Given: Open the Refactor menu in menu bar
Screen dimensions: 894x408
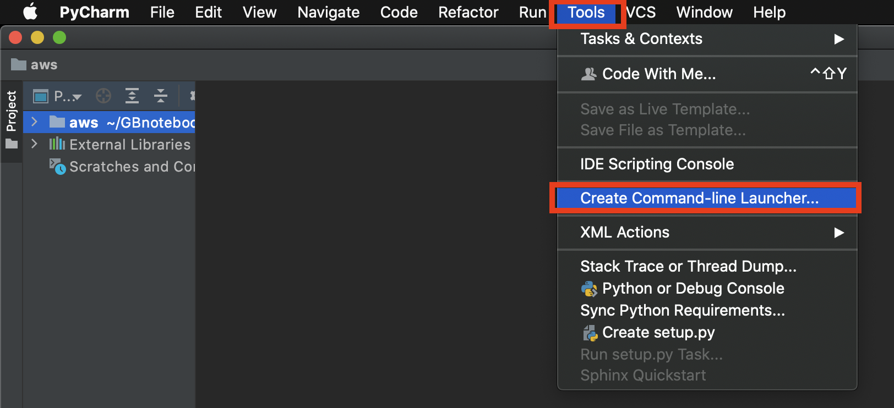Looking at the screenshot, I should 468,12.
